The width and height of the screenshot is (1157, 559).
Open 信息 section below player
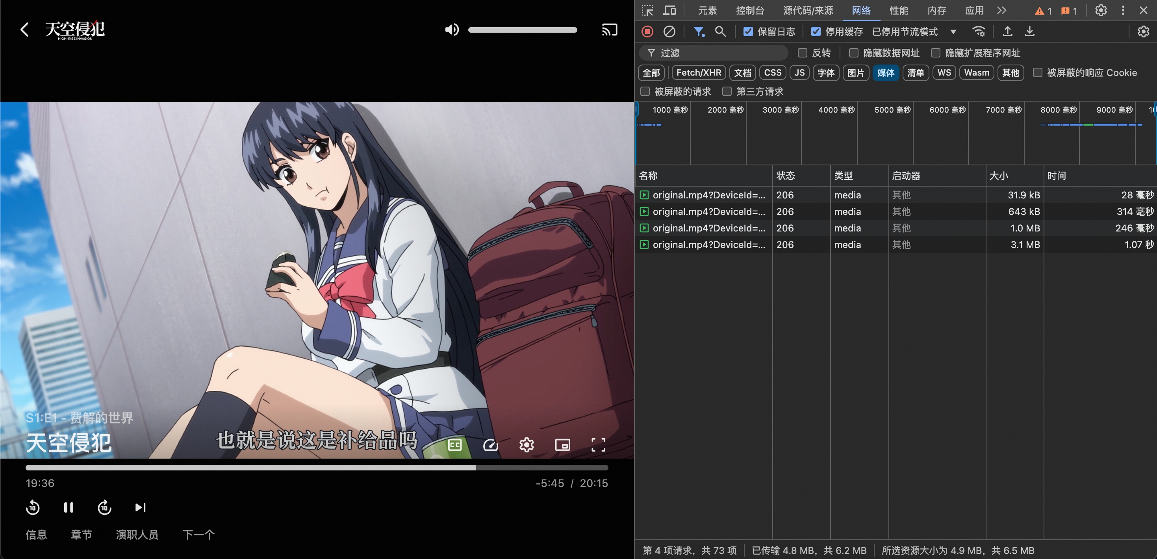pyautogui.click(x=36, y=534)
